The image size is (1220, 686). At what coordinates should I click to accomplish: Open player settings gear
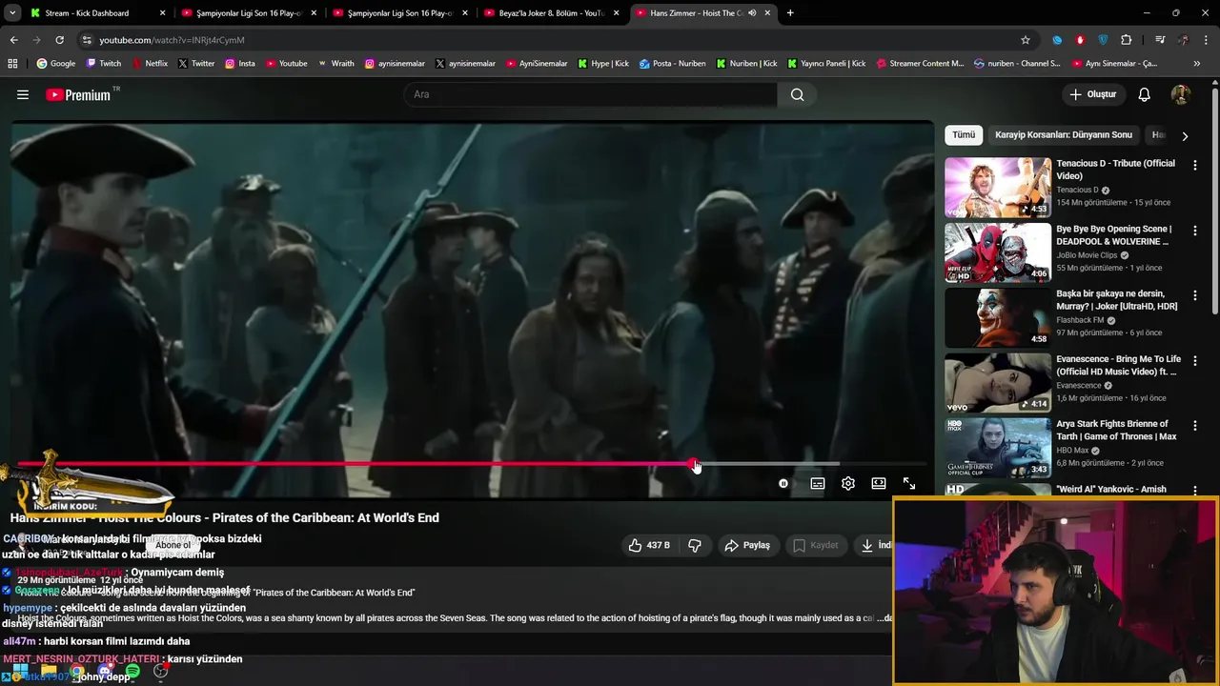848,483
